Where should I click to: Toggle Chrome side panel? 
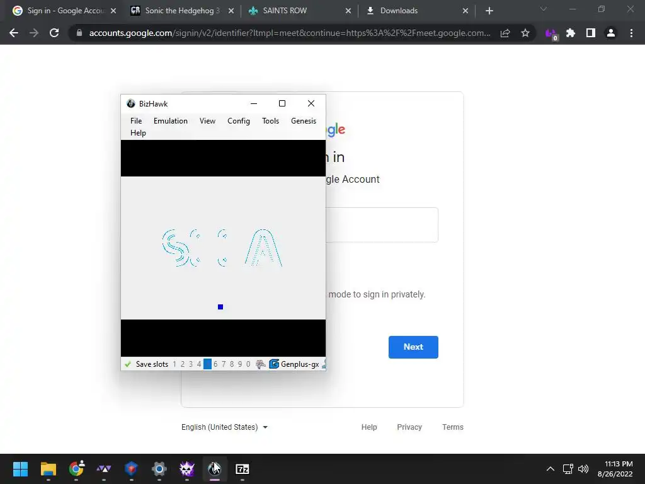pyautogui.click(x=591, y=33)
